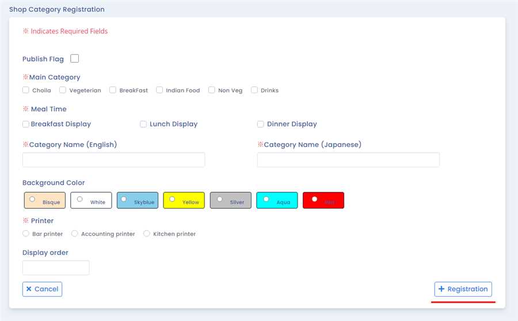Image resolution: width=518 pixels, height=321 pixels.
Task: Choose the Red background color option
Action: point(314,200)
